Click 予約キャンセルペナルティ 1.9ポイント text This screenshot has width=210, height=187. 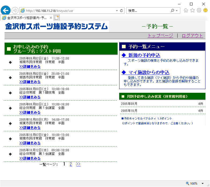[x=147, y=119]
